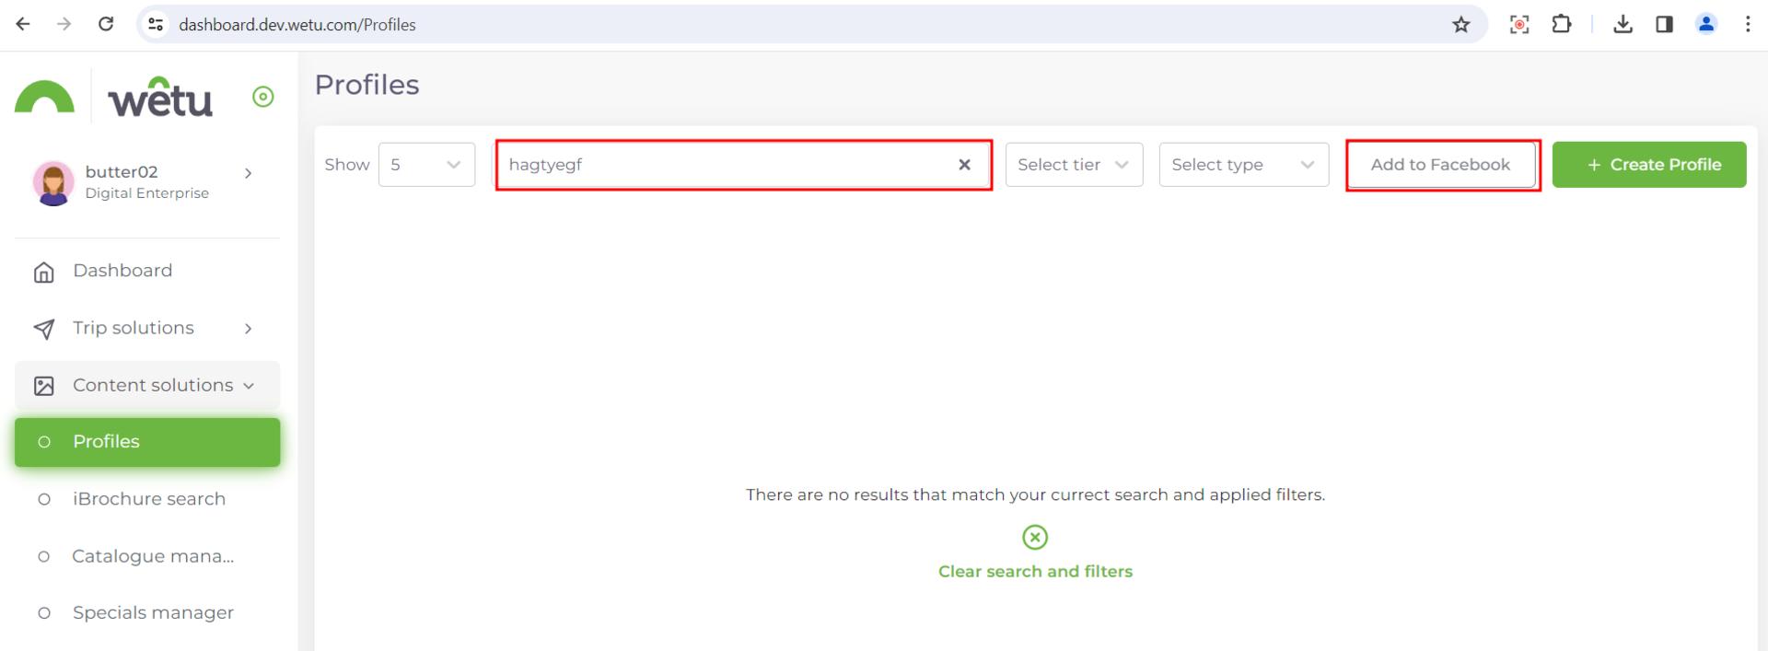
Task: Open the Select tier dropdown
Action: coord(1074,165)
